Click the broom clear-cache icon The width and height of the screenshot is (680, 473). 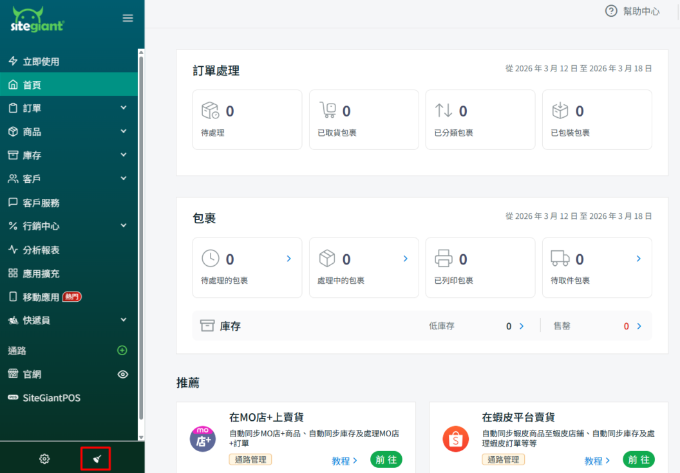(x=96, y=459)
